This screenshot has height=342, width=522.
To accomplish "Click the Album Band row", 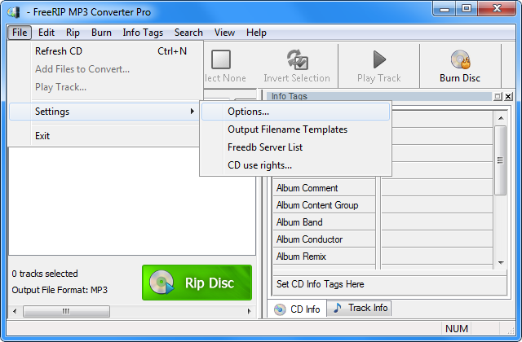I will (325, 222).
